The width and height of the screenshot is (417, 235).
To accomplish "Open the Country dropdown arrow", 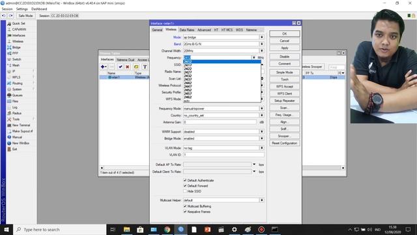I will pos(262,116).
